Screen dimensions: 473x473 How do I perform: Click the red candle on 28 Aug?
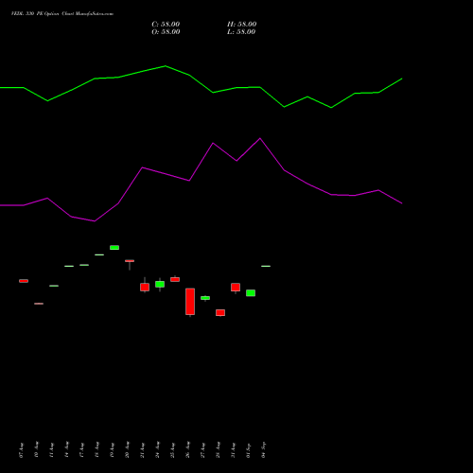220,312
